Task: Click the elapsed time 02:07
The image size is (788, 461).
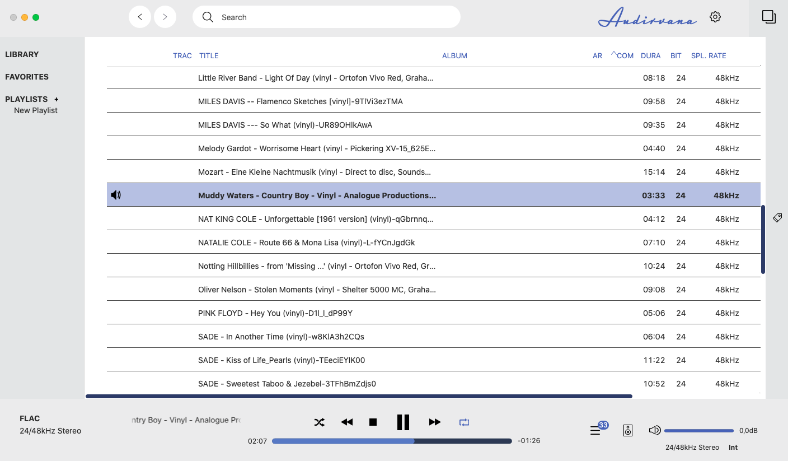Action: [x=257, y=441]
